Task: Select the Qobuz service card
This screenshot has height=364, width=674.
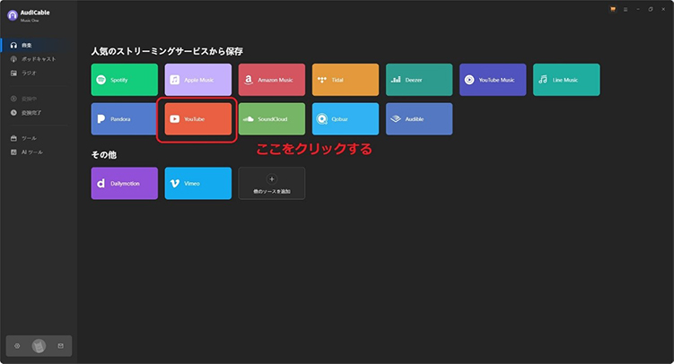Action: pyautogui.click(x=346, y=119)
